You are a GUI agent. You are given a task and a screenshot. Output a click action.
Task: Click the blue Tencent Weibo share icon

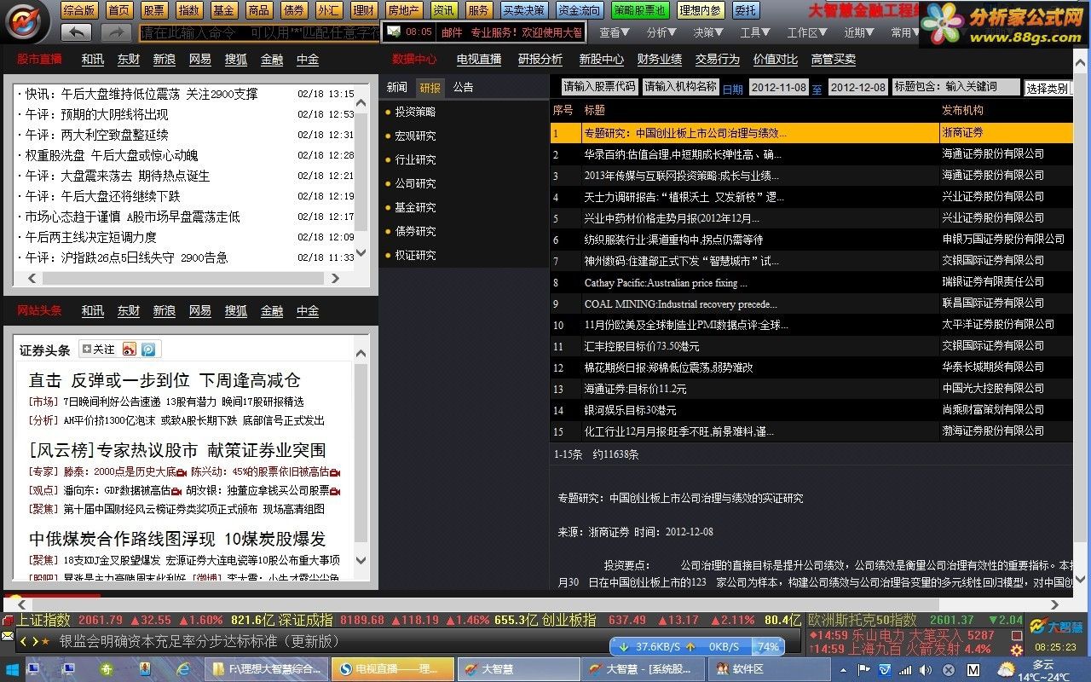coord(148,350)
